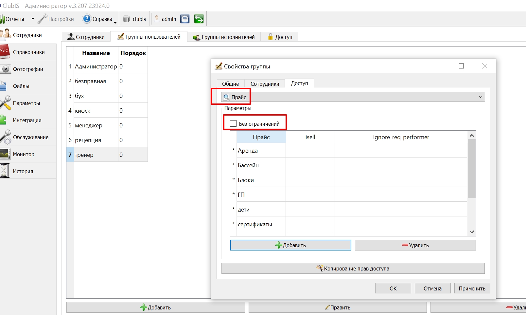Click the green switch-user arrows icon
Viewport: 526px width, 315px height.
tap(199, 19)
